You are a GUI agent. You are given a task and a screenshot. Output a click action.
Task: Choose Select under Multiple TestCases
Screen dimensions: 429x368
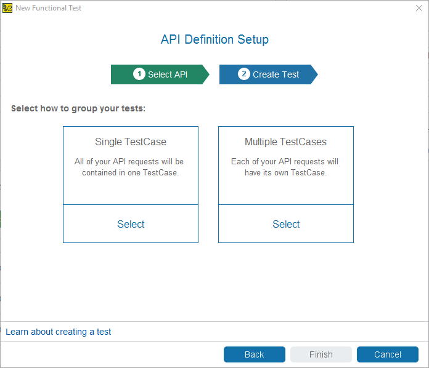point(286,224)
